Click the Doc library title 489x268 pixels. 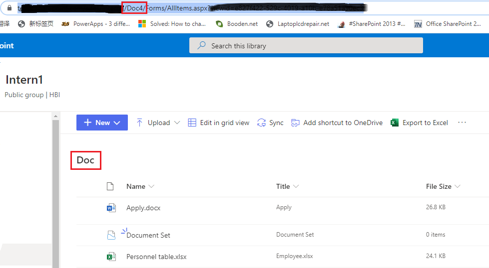[85, 160]
